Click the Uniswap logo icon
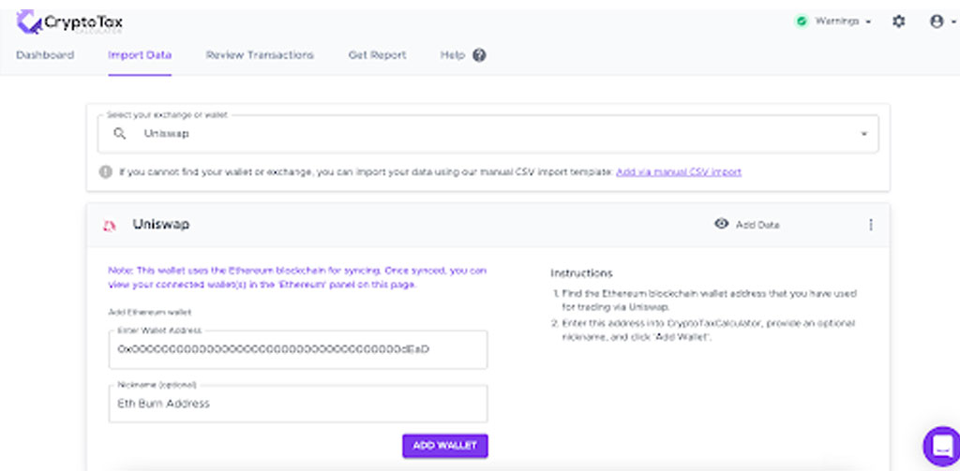The width and height of the screenshot is (960, 471). (x=109, y=226)
